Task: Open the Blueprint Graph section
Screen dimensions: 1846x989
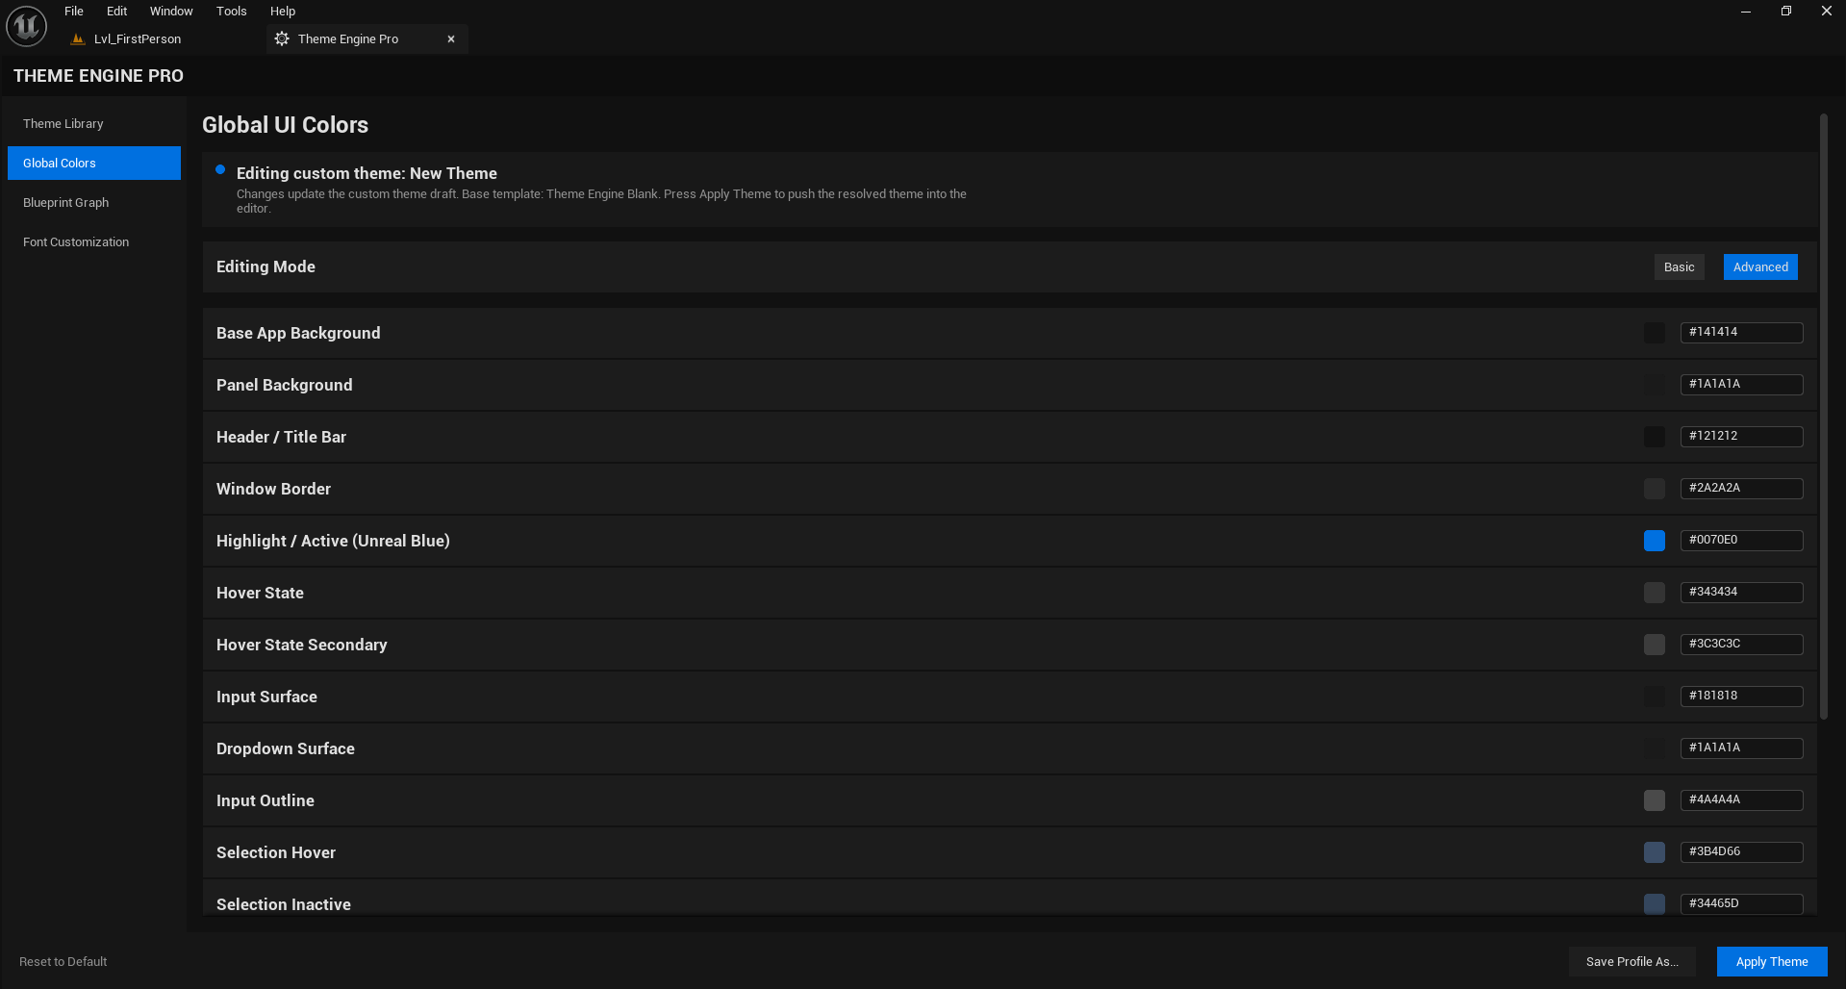Action: point(94,203)
